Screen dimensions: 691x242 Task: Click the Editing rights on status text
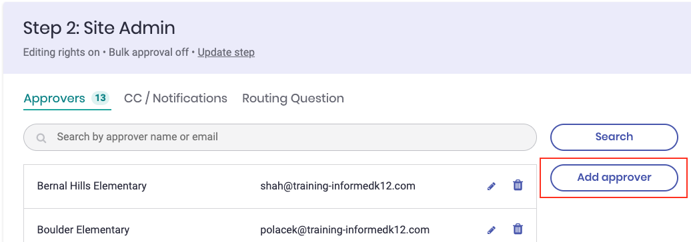point(61,53)
